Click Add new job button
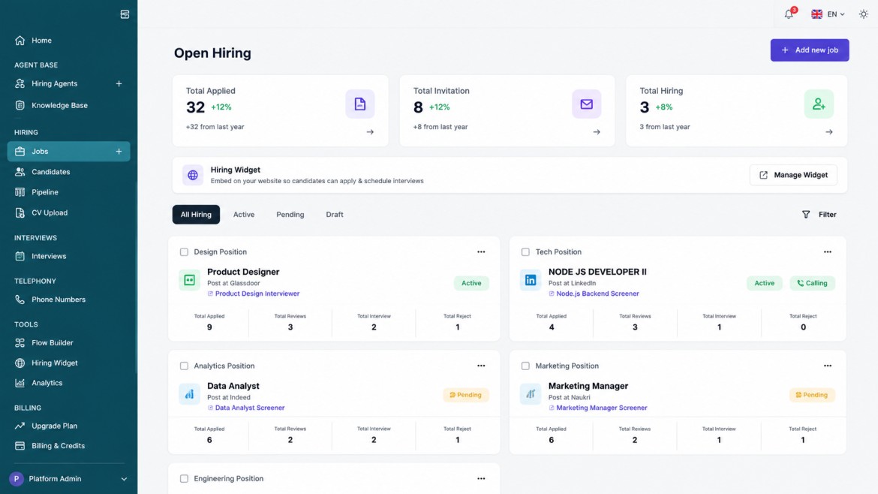Screen dimensions: 878x494 (809, 50)
